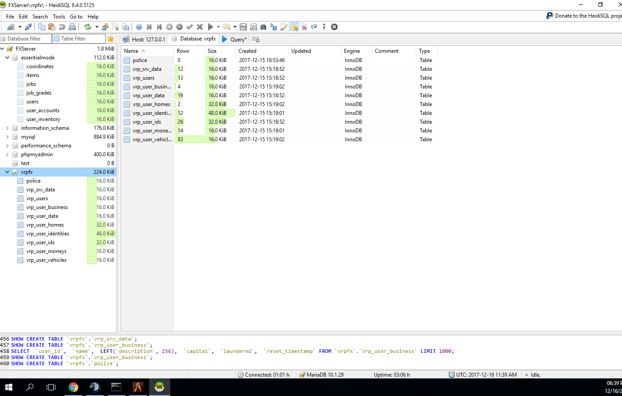
Task: Click the favorites star icon
Action: click(110, 39)
